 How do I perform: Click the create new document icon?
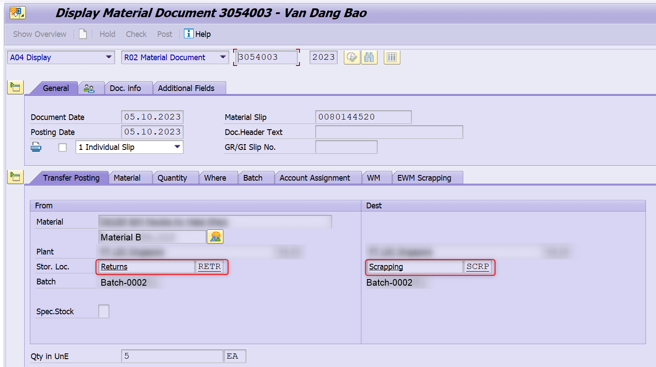point(83,34)
